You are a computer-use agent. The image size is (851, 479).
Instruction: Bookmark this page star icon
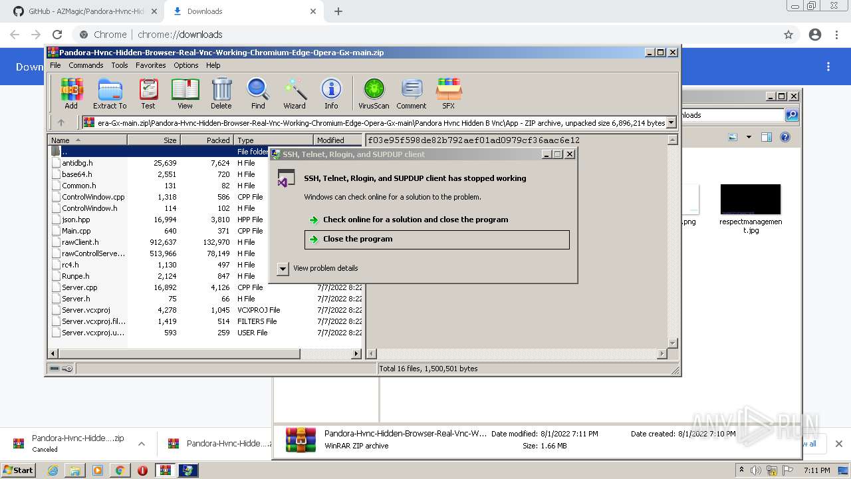click(789, 35)
